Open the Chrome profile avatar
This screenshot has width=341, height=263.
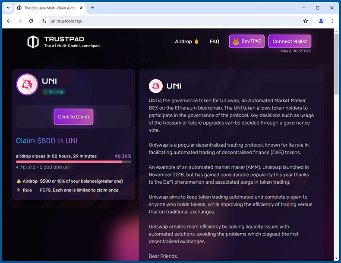[x=321, y=21]
